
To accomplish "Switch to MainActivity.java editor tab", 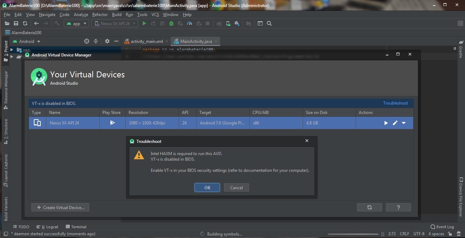I will coord(196,41).
